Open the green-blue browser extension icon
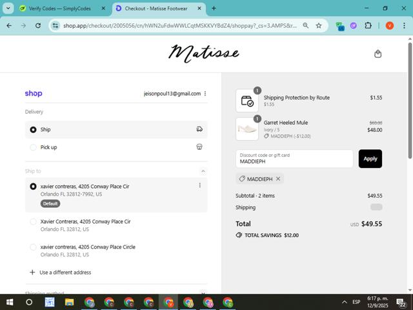 tap(340, 26)
